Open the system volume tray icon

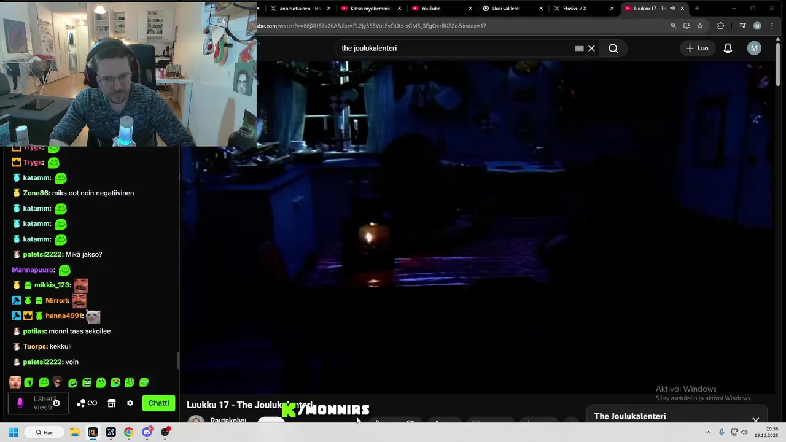point(744,432)
